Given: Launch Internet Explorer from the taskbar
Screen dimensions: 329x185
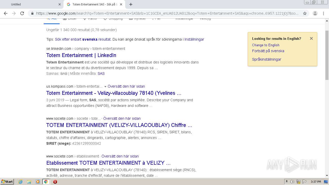Looking at the screenshot, I should [x=20, y=182].
